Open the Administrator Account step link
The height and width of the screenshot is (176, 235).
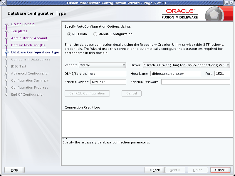click(29, 38)
